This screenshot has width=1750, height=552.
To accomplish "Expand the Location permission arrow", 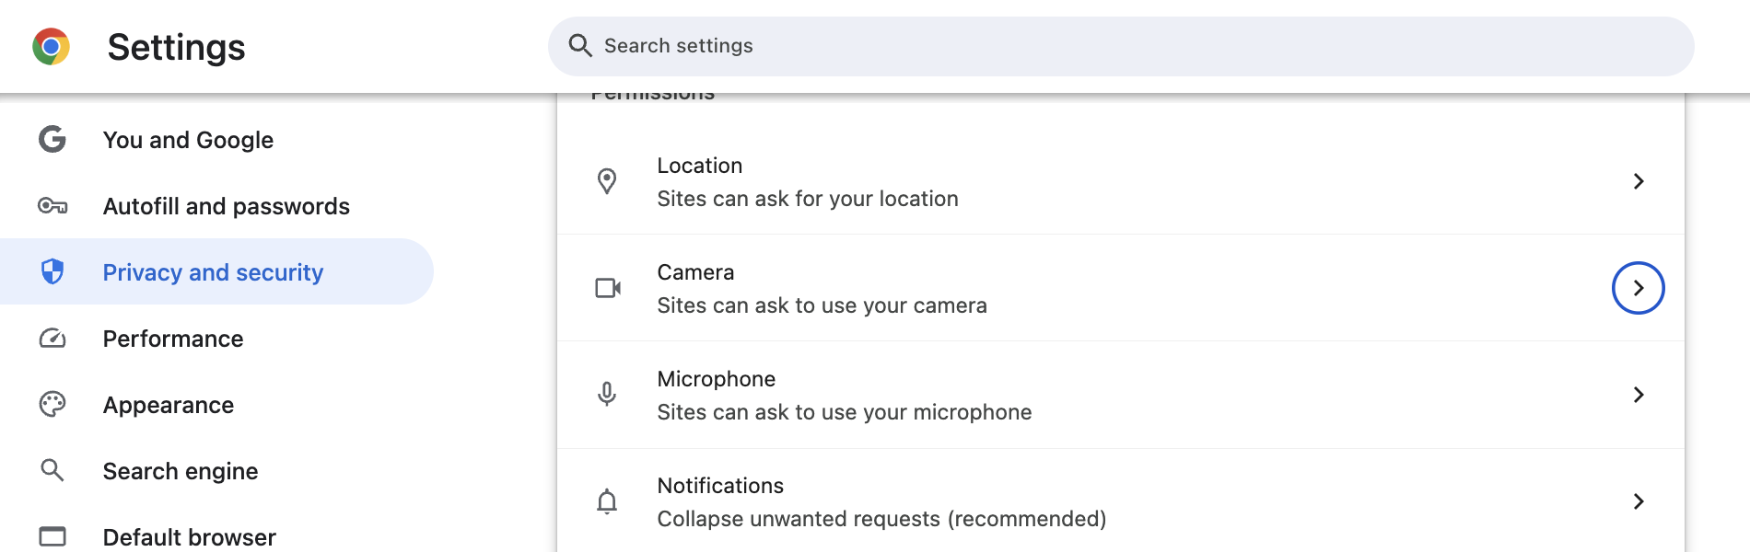I will tap(1638, 181).
